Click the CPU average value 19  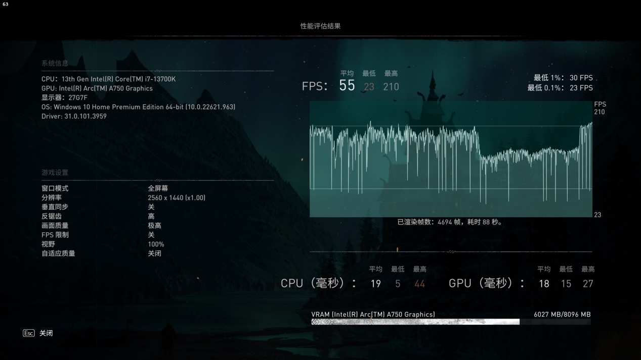[375, 284]
